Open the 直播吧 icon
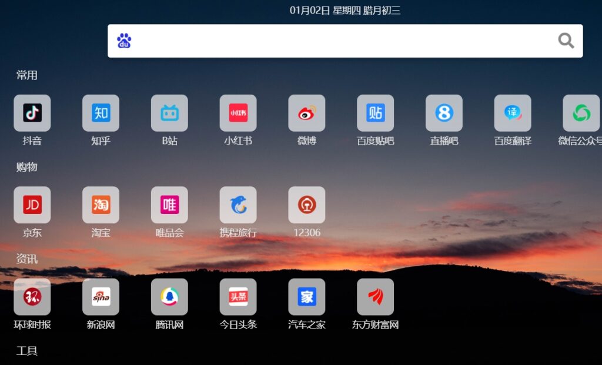 tap(444, 113)
